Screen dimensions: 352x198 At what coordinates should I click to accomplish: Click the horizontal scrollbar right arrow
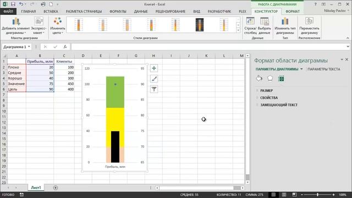pos(243,188)
